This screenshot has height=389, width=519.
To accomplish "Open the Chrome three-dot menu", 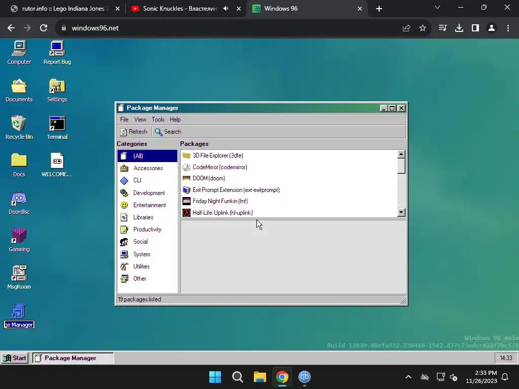I will coord(508,28).
